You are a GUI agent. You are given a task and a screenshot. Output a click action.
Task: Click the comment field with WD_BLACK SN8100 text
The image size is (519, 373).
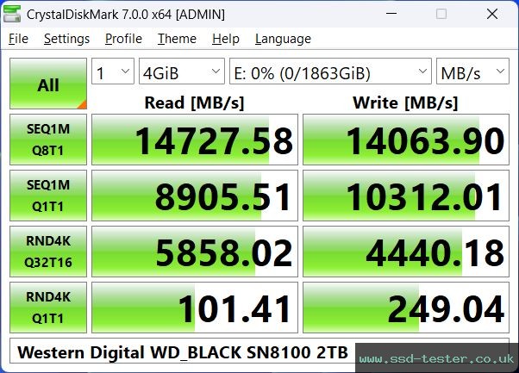pyautogui.click(x=259, y=351)
